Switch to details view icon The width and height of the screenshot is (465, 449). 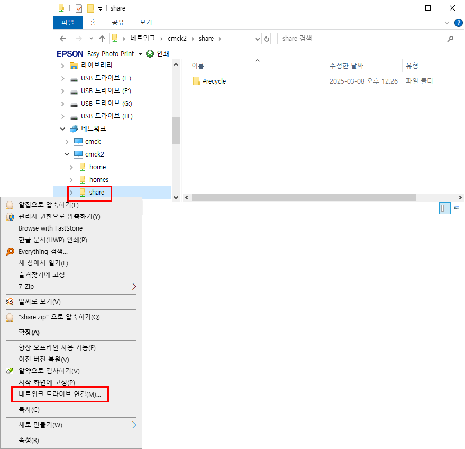point(444,208)
